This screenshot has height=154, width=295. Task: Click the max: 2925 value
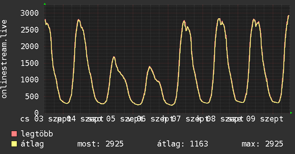[x=262, y=144]
